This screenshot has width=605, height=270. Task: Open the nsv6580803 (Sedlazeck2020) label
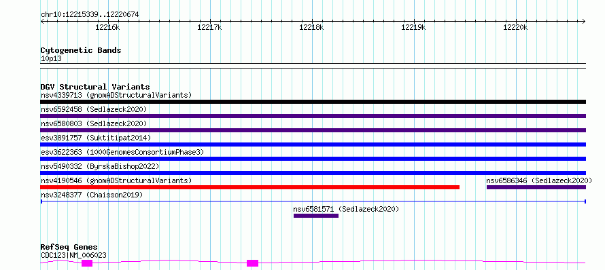(x=94, y=123)
